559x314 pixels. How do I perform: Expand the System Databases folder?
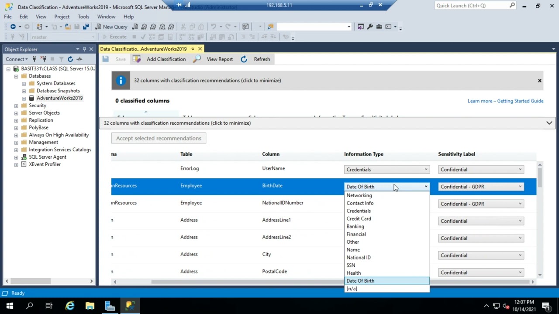coord(24,83)
